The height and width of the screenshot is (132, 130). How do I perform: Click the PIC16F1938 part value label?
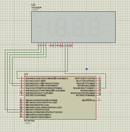pos(29,121)
